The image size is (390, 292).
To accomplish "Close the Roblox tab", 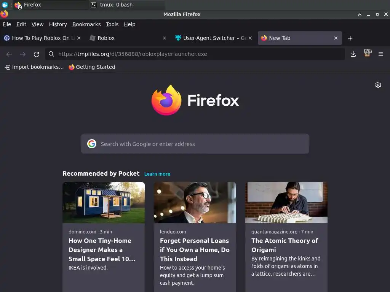I will click(165, 38).
